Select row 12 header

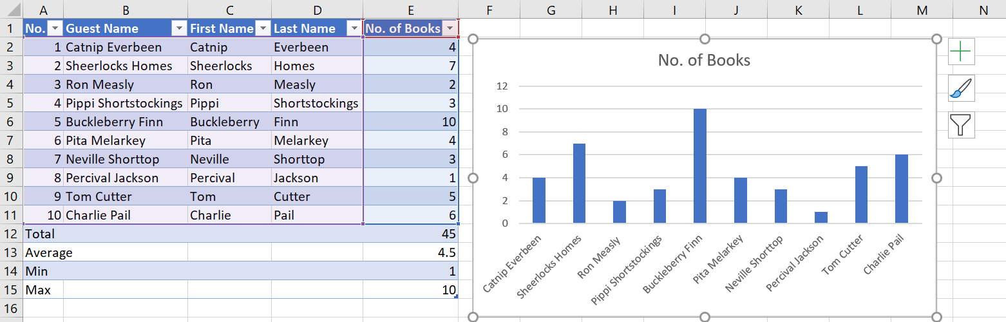click(x=11, y=234)
